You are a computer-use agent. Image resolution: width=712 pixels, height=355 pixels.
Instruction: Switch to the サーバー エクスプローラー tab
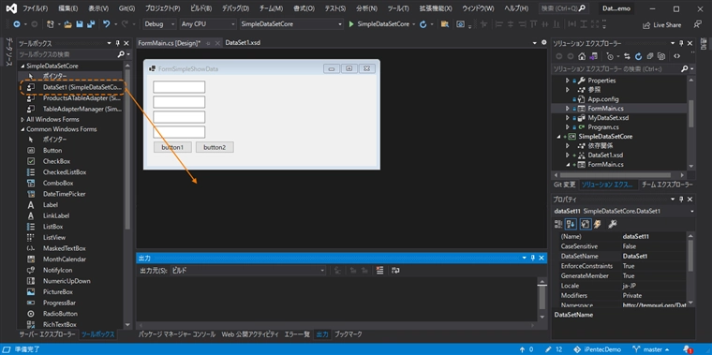tap(47, 334)
